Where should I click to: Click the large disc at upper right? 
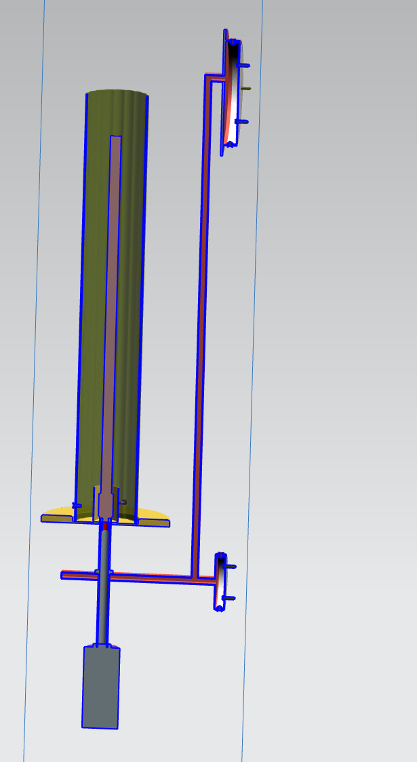tap(233, 92)
